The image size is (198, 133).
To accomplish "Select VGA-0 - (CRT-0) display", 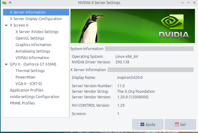I will (x=36, y=84).
